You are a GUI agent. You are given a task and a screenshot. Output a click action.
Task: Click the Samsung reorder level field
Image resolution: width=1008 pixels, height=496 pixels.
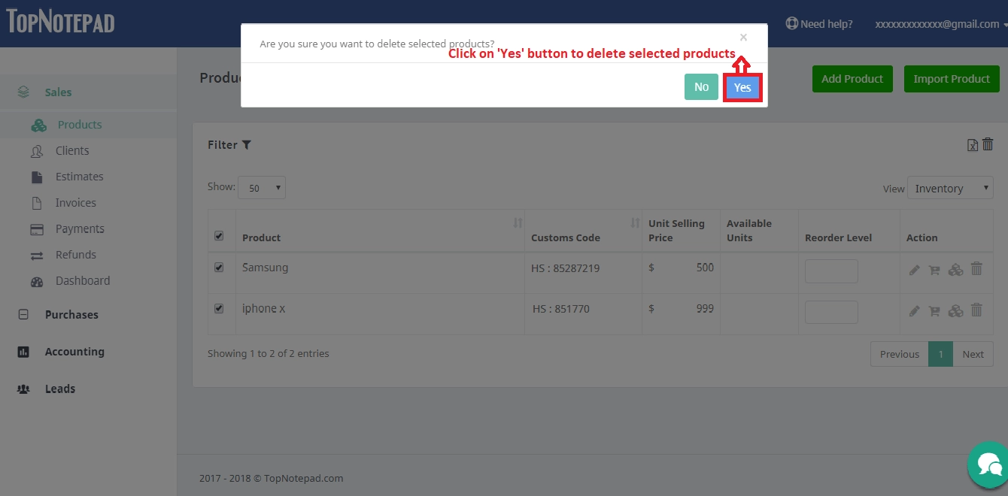[831, 271]
